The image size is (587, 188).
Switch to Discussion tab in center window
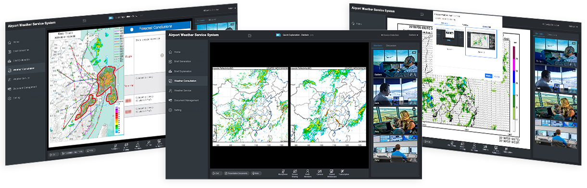[391, 46]
